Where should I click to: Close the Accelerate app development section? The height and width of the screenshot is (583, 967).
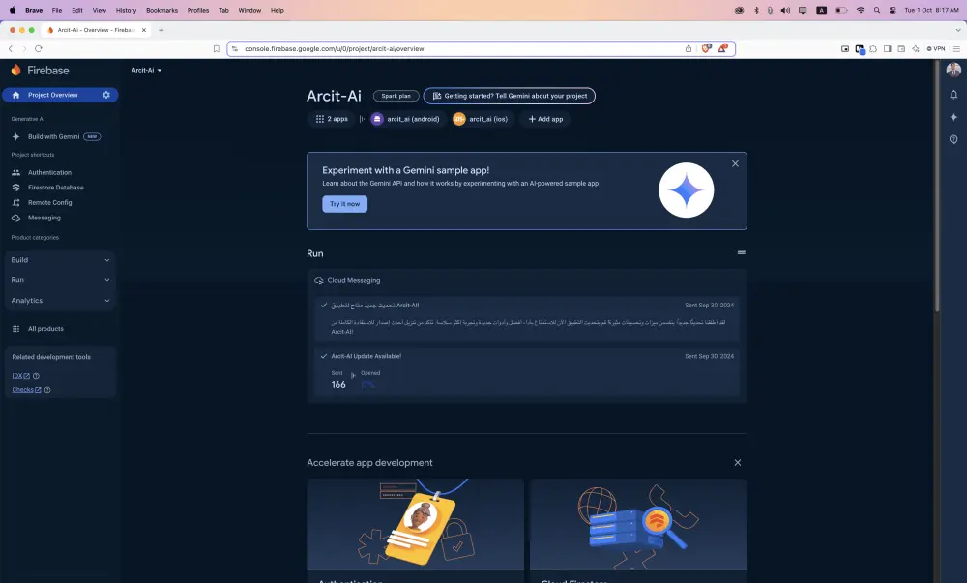[737, 462]
